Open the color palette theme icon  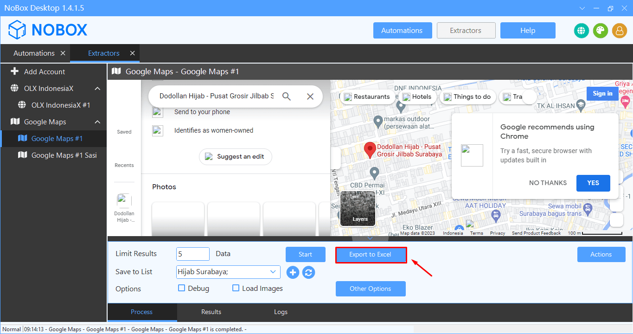[x=600, y=31]
